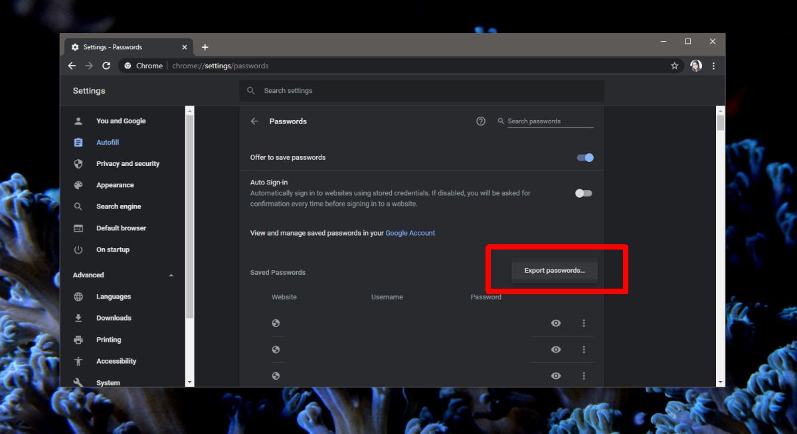Screen dimensions: 797x434
Task: Click the Settings page title
Action: (89, 91)
